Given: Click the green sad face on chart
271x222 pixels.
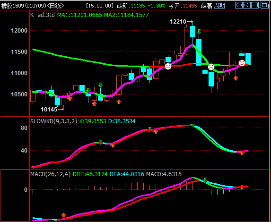Looking at the screenshot, I should tap(211, 67).
